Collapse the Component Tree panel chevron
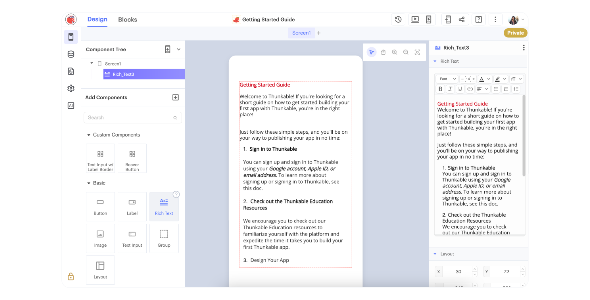The width and height of the screenshot is (590, 300). 179,49
